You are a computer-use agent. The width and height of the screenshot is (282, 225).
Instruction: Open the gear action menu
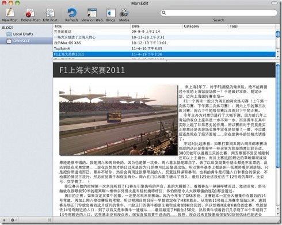tap(13, 220)
